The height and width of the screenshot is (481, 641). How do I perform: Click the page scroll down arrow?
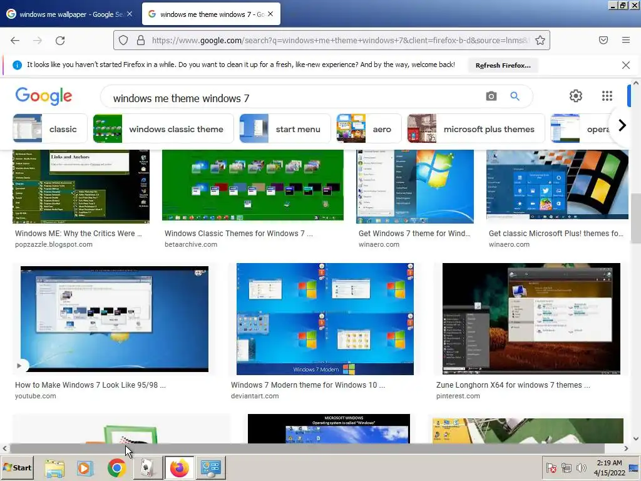coord(636,438)
